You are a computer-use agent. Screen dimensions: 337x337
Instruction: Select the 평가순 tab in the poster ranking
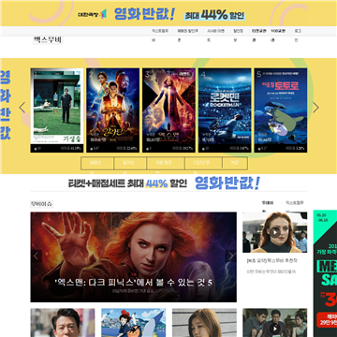130,164
